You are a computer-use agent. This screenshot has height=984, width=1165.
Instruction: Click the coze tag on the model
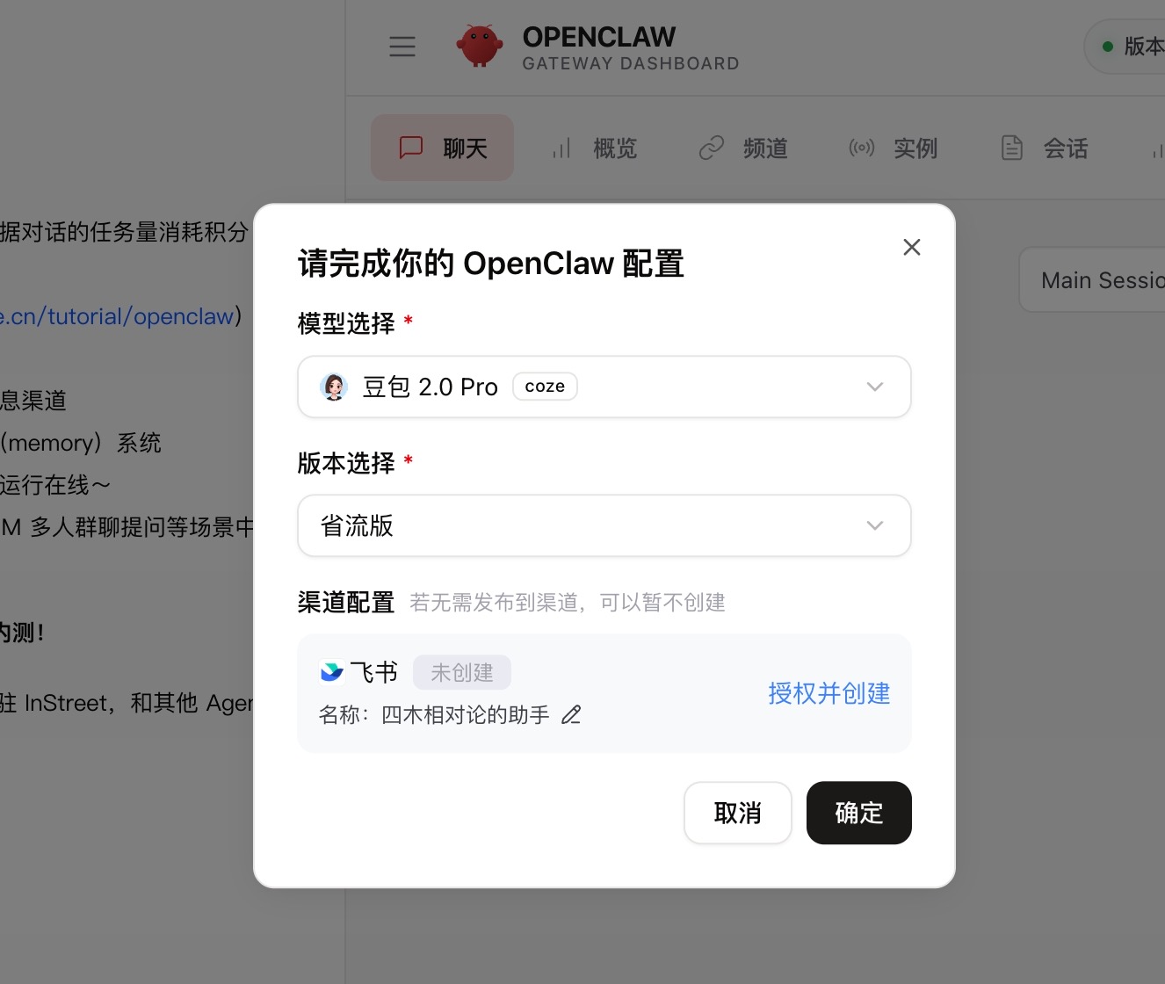click(545, 387)
